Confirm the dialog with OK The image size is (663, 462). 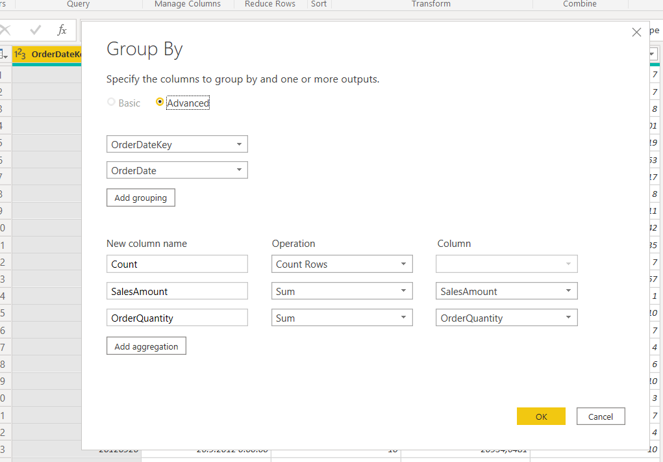(541, 417)
